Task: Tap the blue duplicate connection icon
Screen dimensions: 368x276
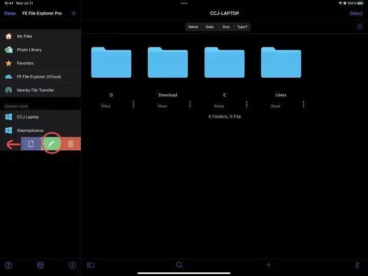Action: click(x=31, y=144)
